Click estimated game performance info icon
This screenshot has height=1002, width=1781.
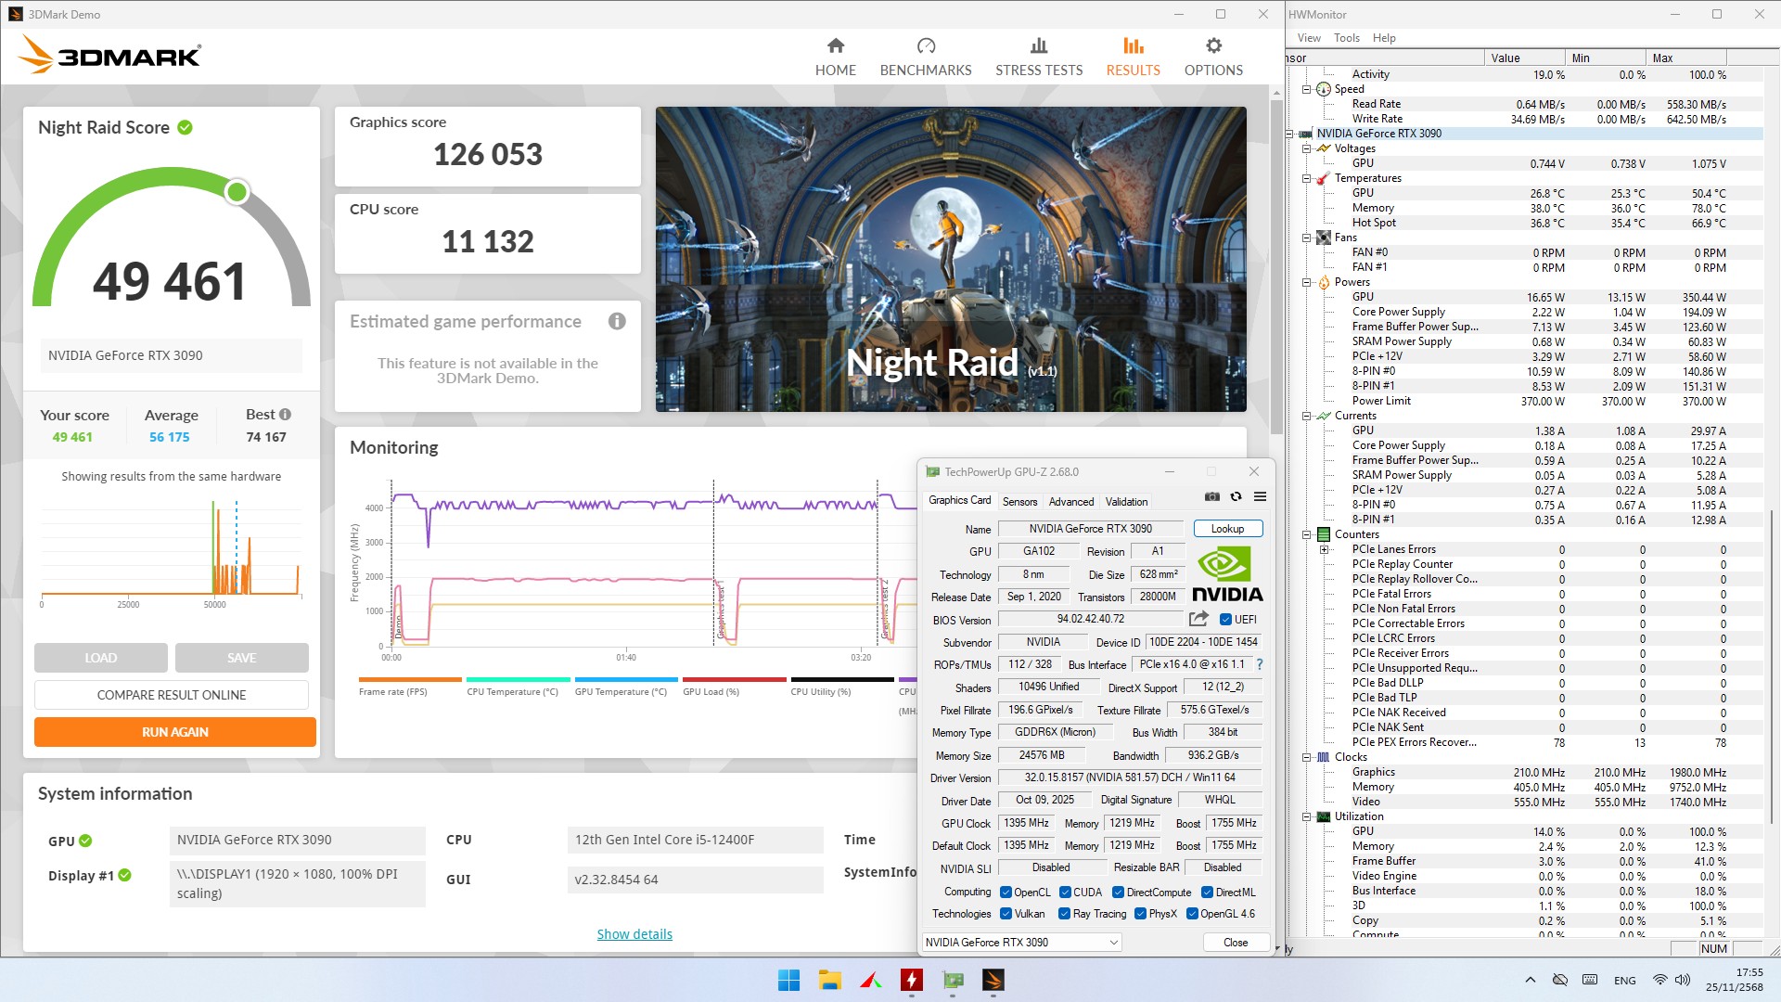point(617,322)
